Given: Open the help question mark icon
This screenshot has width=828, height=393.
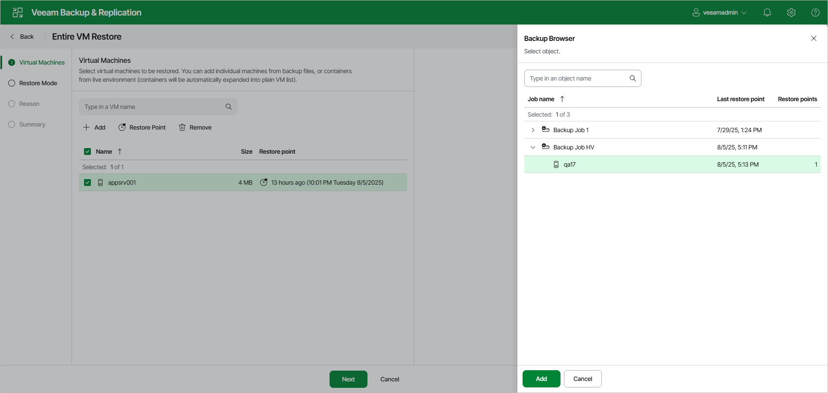Looking at the screenshot, I should tap(816, 12).
